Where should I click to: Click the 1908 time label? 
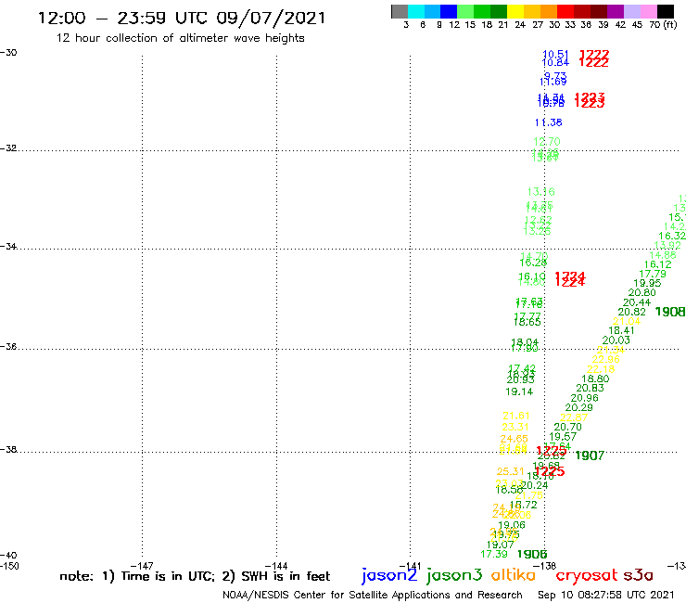670,312
